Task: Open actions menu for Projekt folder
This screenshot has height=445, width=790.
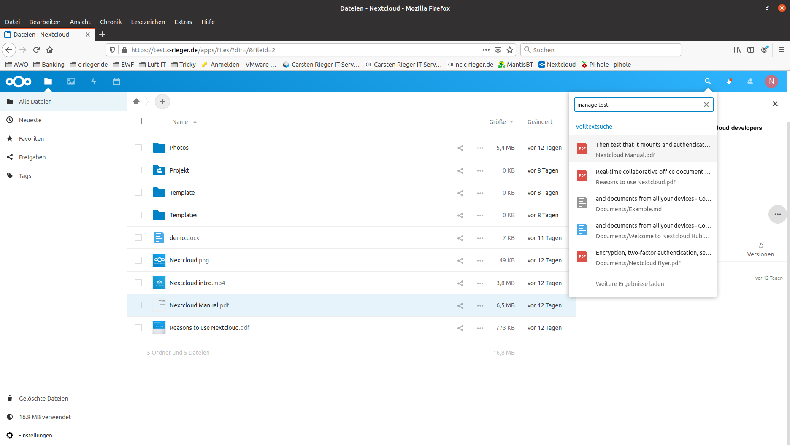Action: coord(480,170)
